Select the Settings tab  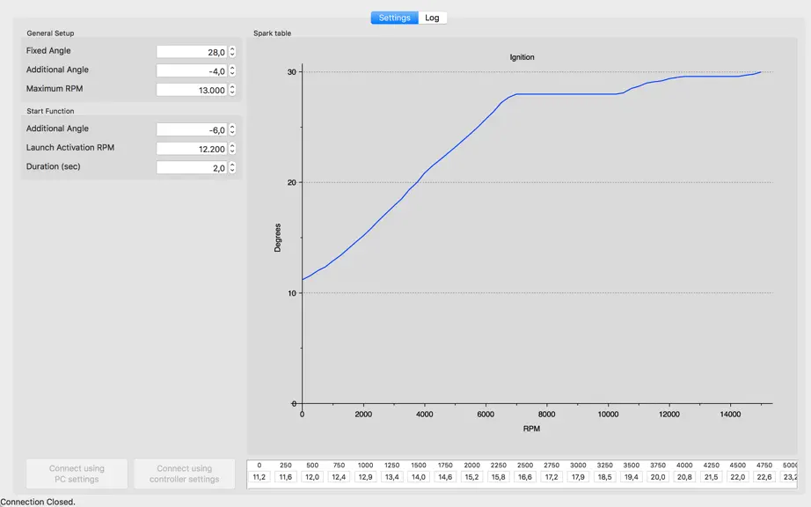pos(395,18)
